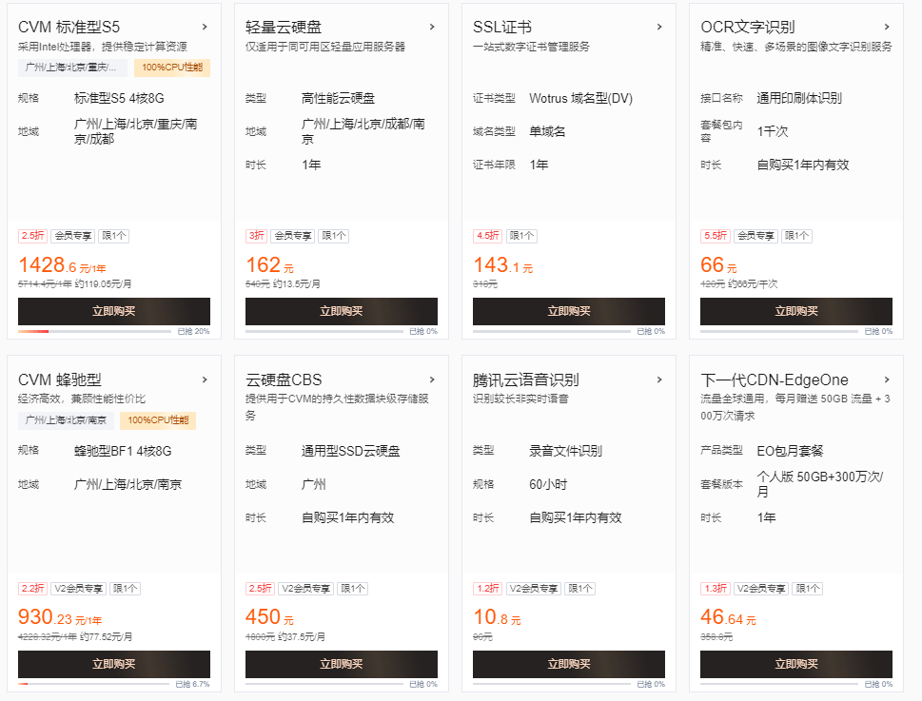
Task: Open the SSL证书 title link
Action: tap(502, 27)
